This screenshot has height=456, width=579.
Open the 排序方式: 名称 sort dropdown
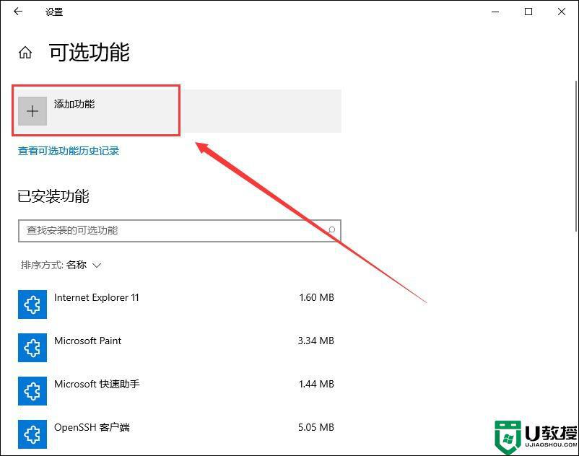(x=61, y=265)
